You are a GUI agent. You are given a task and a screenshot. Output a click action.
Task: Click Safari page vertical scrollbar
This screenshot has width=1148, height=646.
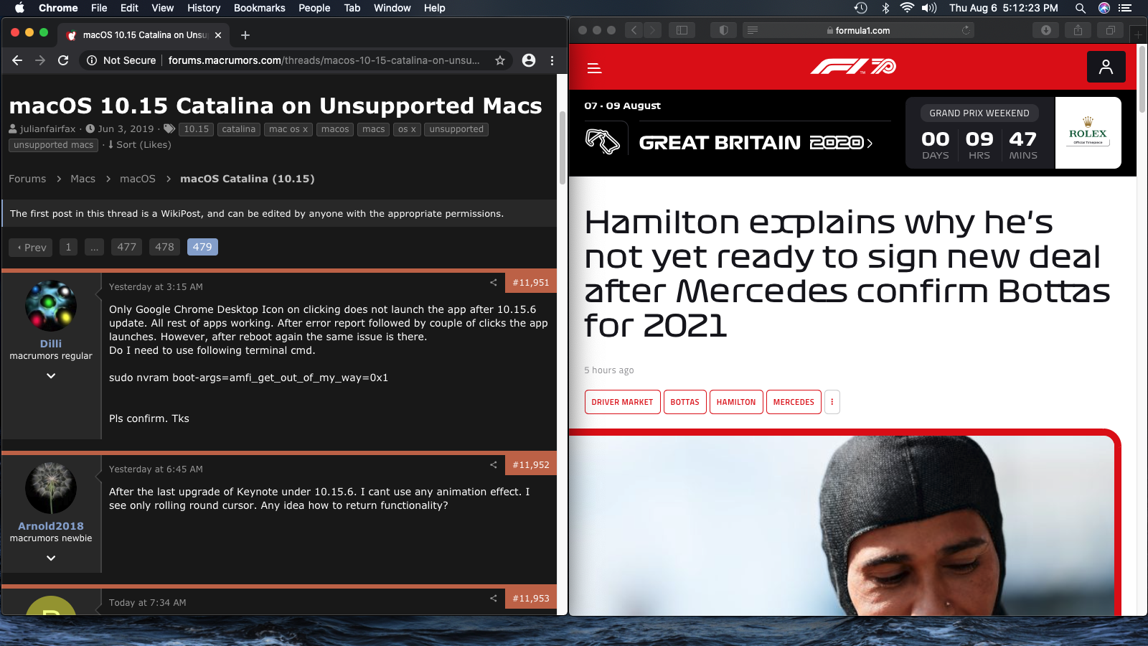click(1142, 79)
